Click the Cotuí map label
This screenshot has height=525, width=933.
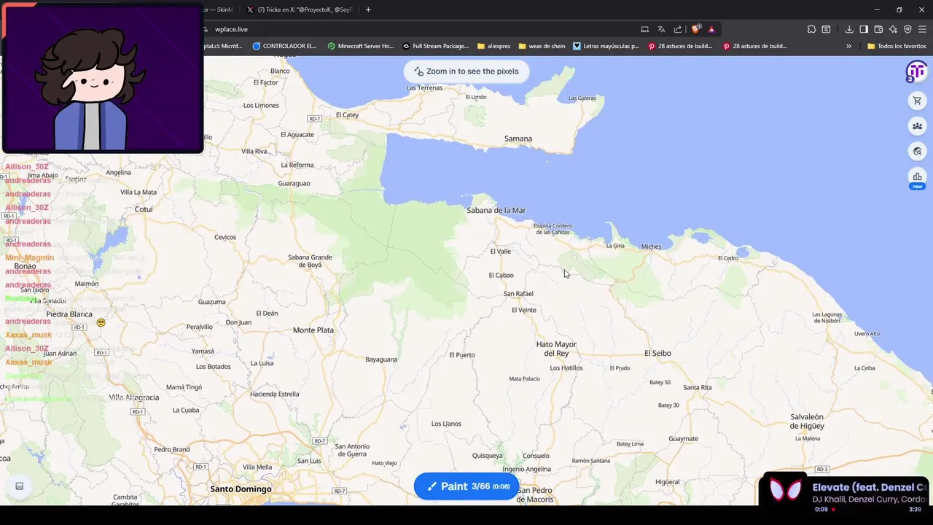click(x=144, y=209)
